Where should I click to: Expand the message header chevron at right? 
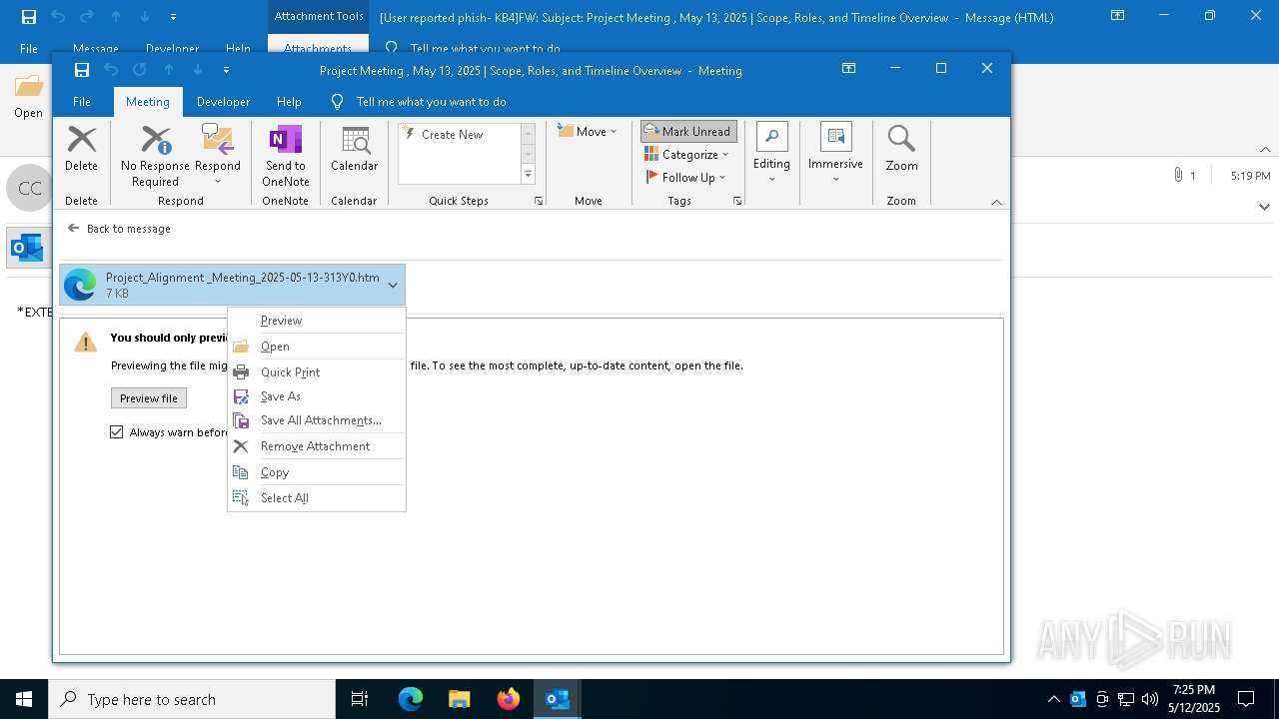[1264, 207]
